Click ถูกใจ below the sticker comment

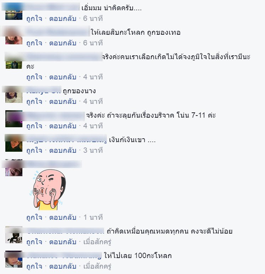pos(34,217)
